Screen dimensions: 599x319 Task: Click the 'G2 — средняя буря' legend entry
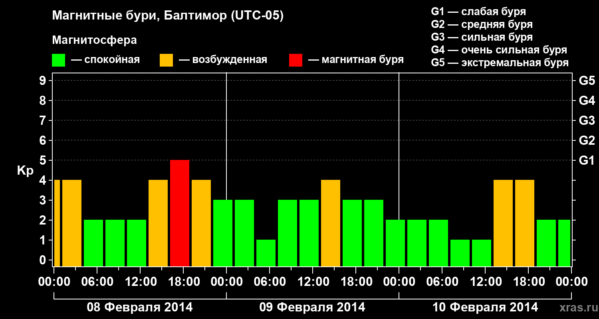(x=482, y=24)
